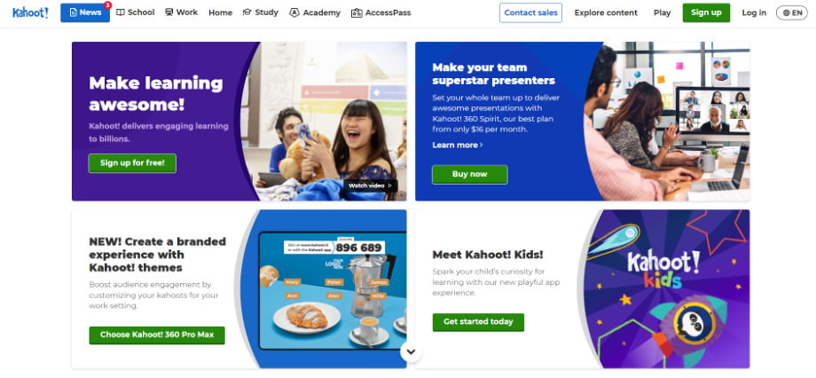Open the Work menu with presentation icon

pyautogui.click(x=181, y=12)
